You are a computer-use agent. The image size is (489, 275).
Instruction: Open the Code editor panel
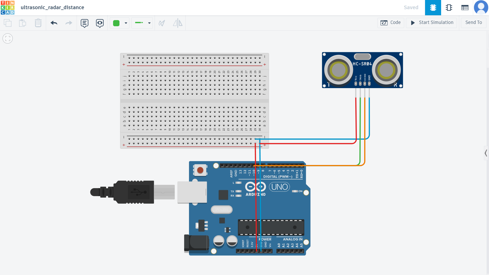[x=391, y=23]
